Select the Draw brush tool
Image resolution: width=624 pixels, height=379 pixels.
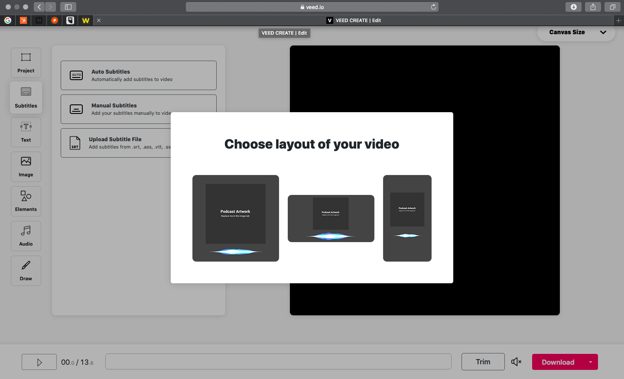(x=26, y=271)
